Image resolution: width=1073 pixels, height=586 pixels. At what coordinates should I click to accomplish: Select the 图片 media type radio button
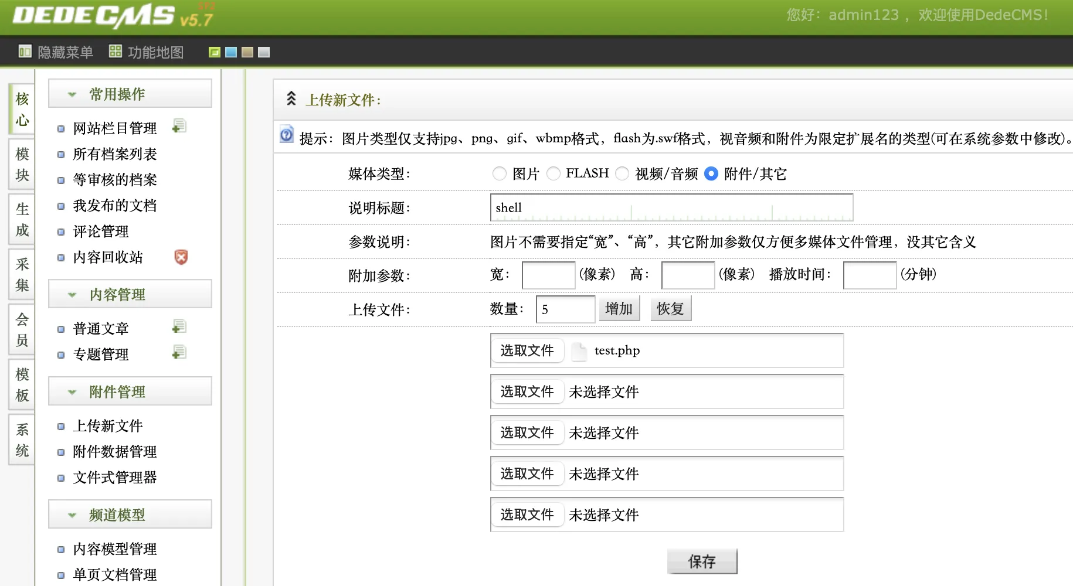pyautogui.click(x=500, y=173)
